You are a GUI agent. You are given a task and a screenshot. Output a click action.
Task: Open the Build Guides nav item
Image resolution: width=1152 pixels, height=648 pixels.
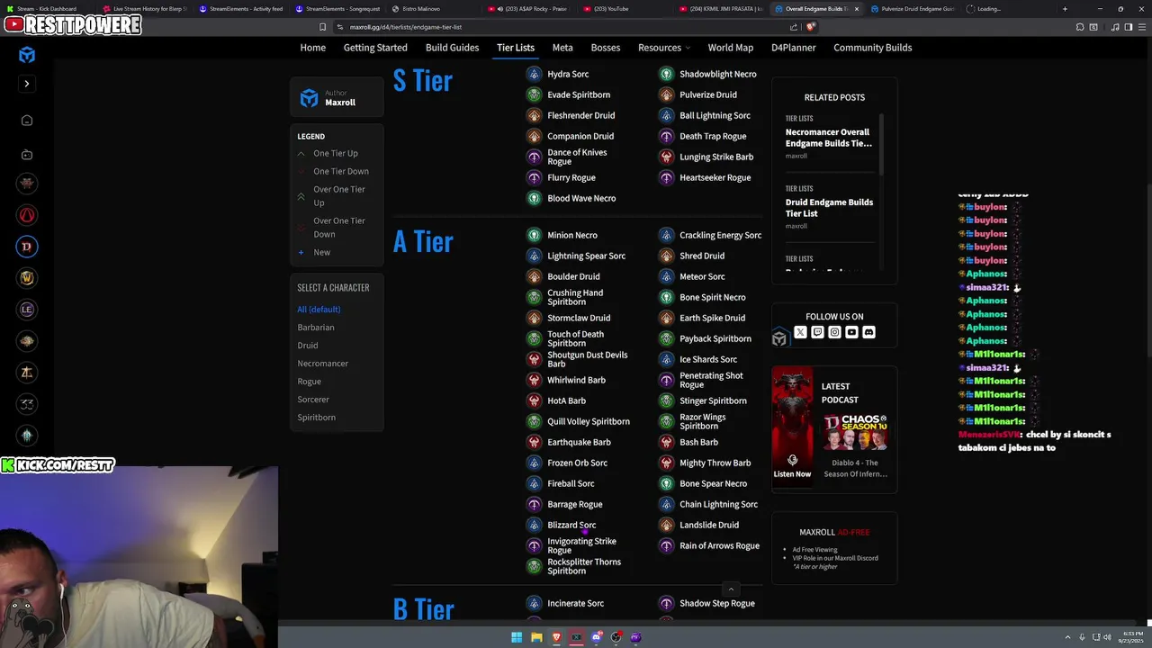pos(452,48)
